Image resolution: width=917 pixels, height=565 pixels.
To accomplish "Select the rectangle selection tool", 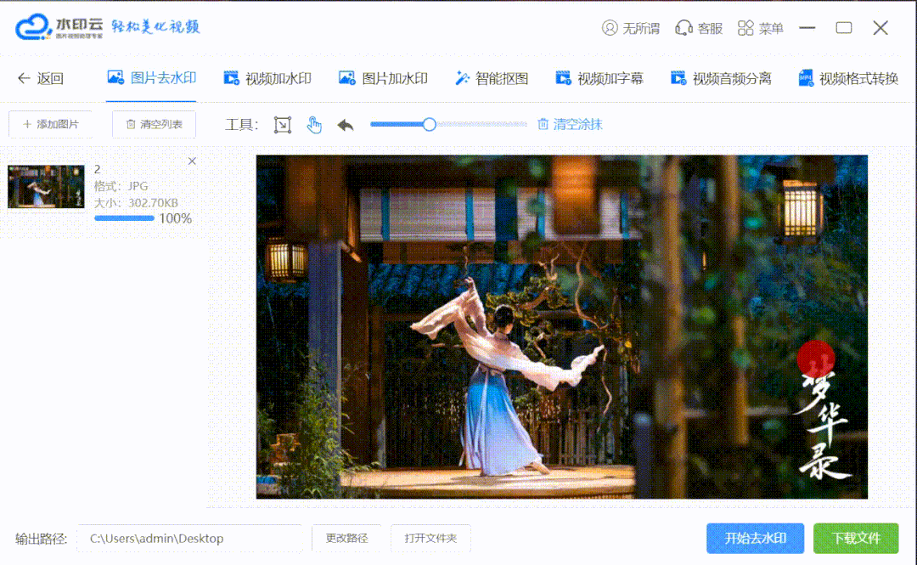I will tap(283, 125).
